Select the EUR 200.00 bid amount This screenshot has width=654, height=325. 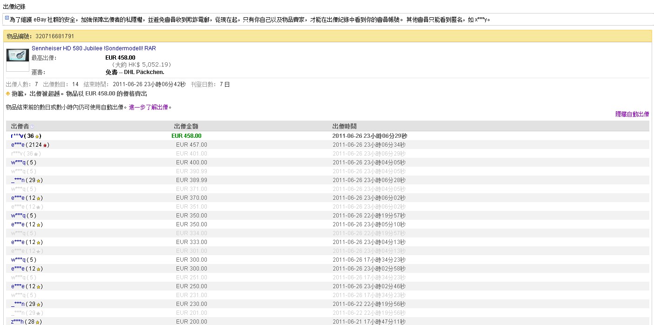click(191, 322)
